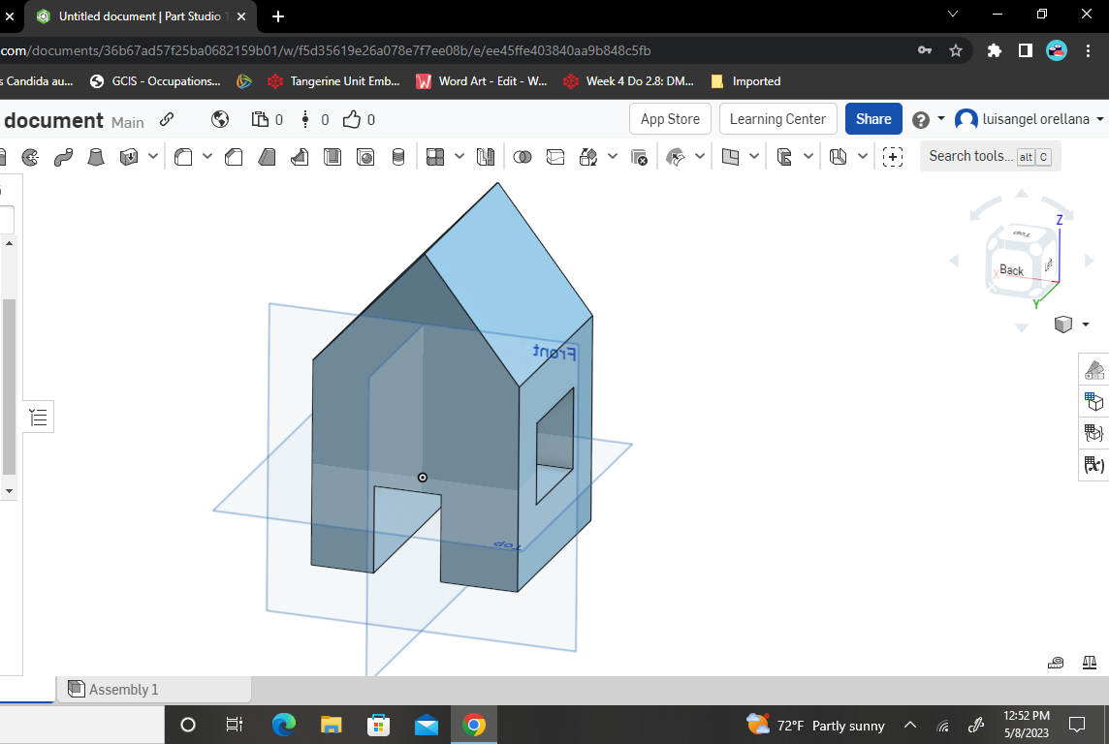Select the Revolve tool
The height and width of the screenshot is (744, 1109).
pos(30,156)
